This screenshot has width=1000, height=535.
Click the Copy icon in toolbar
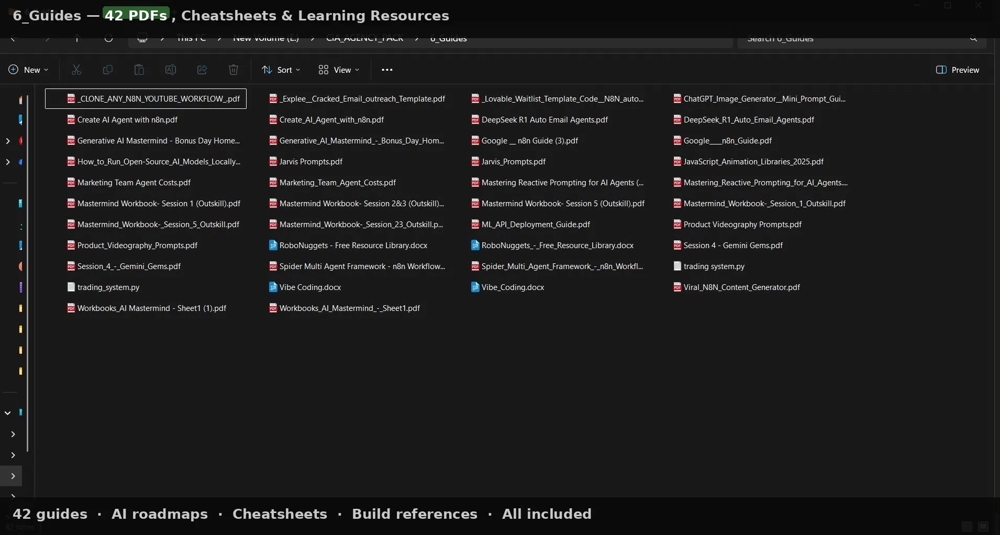(x=108, y=70)
